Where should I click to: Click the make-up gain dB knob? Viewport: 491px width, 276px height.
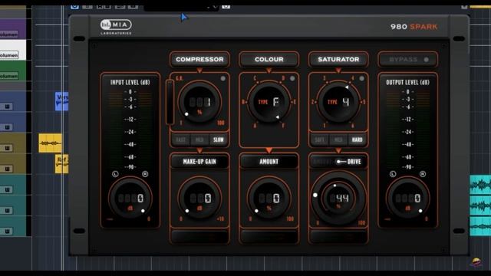[199, 198]
